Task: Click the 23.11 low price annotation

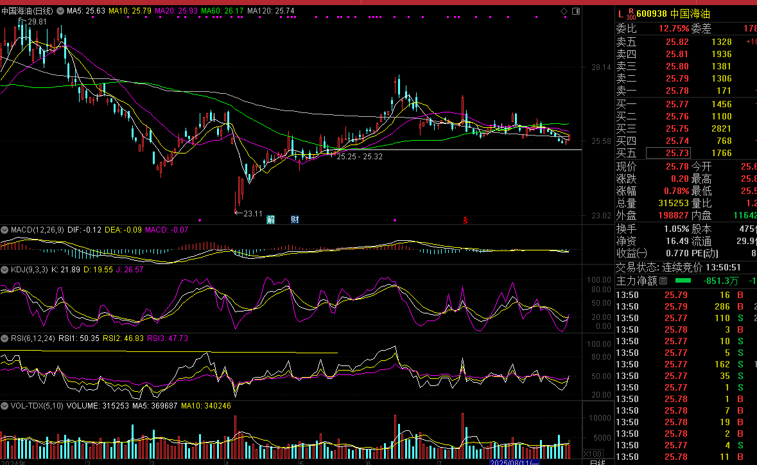Action: pos(253,213)
